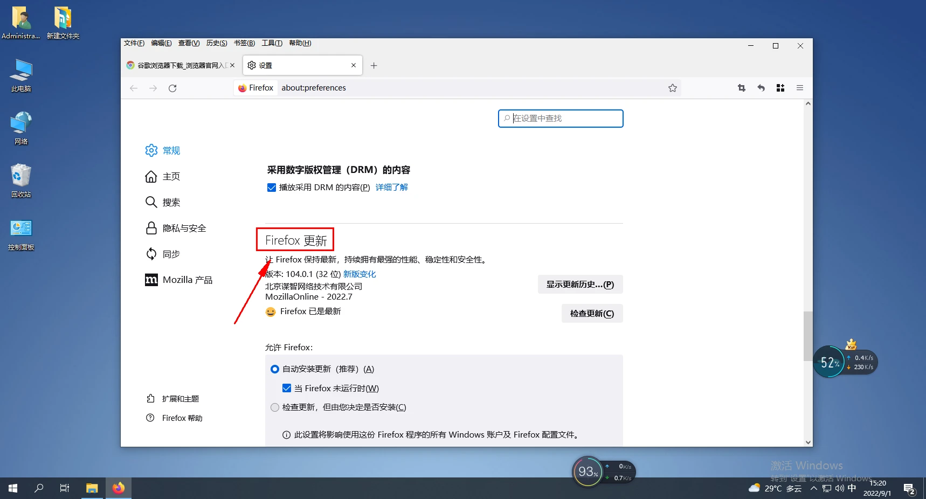926x499 pixels.
Task: Open 搜索 search settings category
Action: (x=163, y=202)
